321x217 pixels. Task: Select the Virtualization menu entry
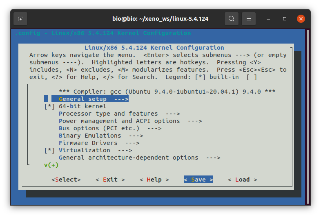[x=96, y=151]
